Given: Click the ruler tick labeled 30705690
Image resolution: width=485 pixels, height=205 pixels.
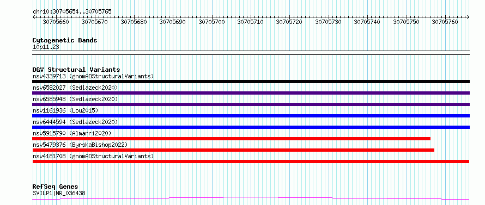Looking at the screenshot, I should pos(172,22).
